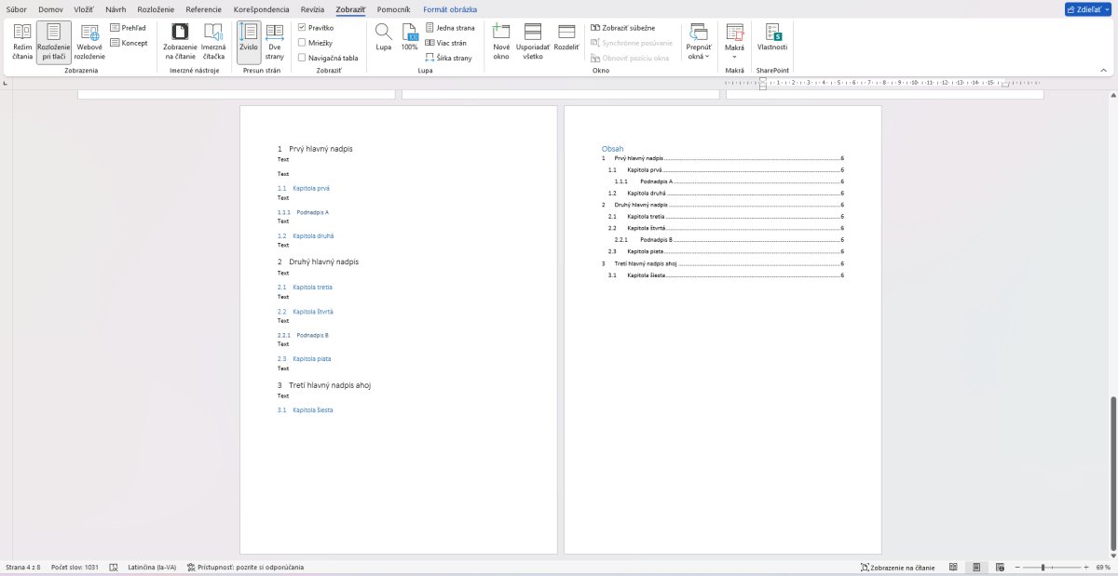Click '1.1 Kapitola prvá' heading on left page
Screen dimensions: 1118x576
coord(304,188)
